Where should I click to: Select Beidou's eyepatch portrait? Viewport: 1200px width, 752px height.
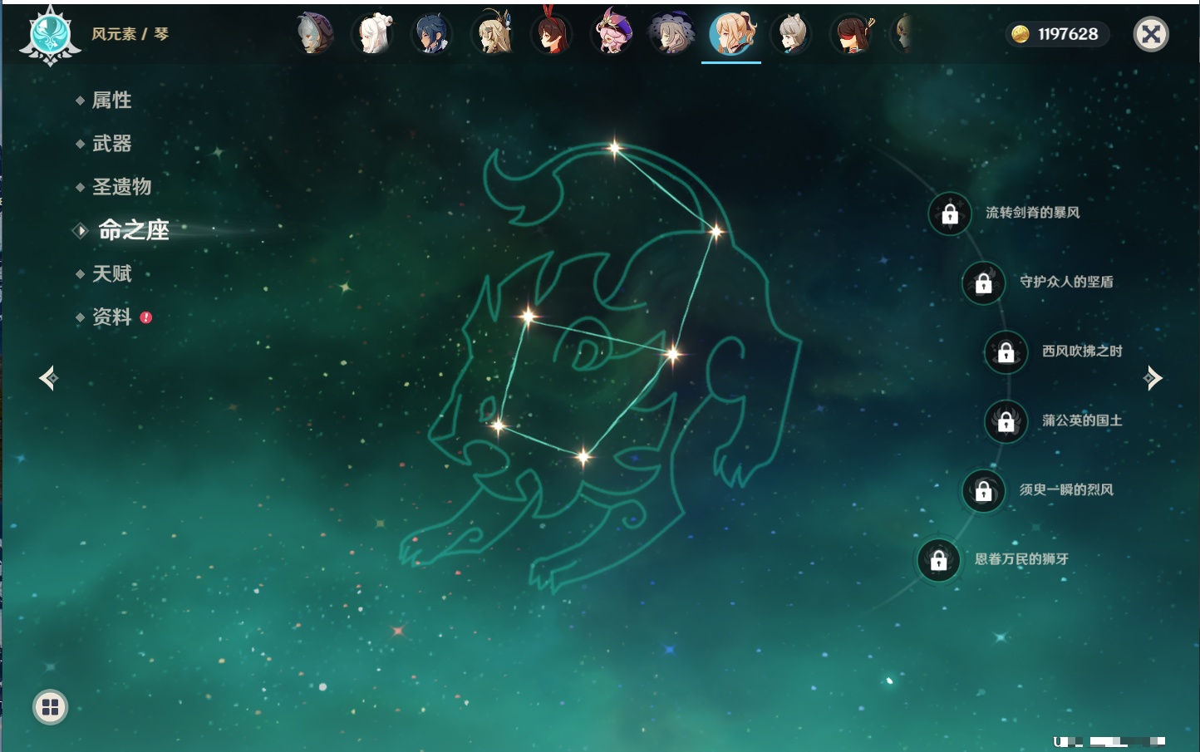pos(851,34)
